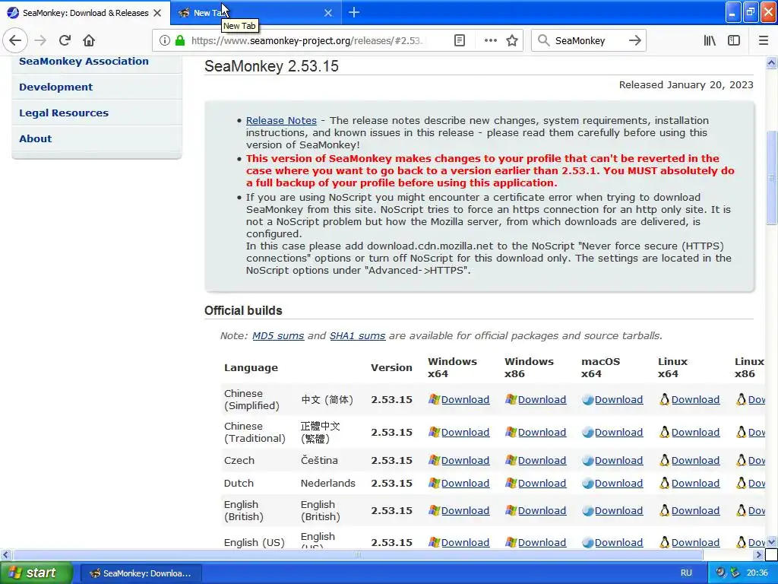Switch to the SeaMonkey Download & Releases tab

coord(85,13)
